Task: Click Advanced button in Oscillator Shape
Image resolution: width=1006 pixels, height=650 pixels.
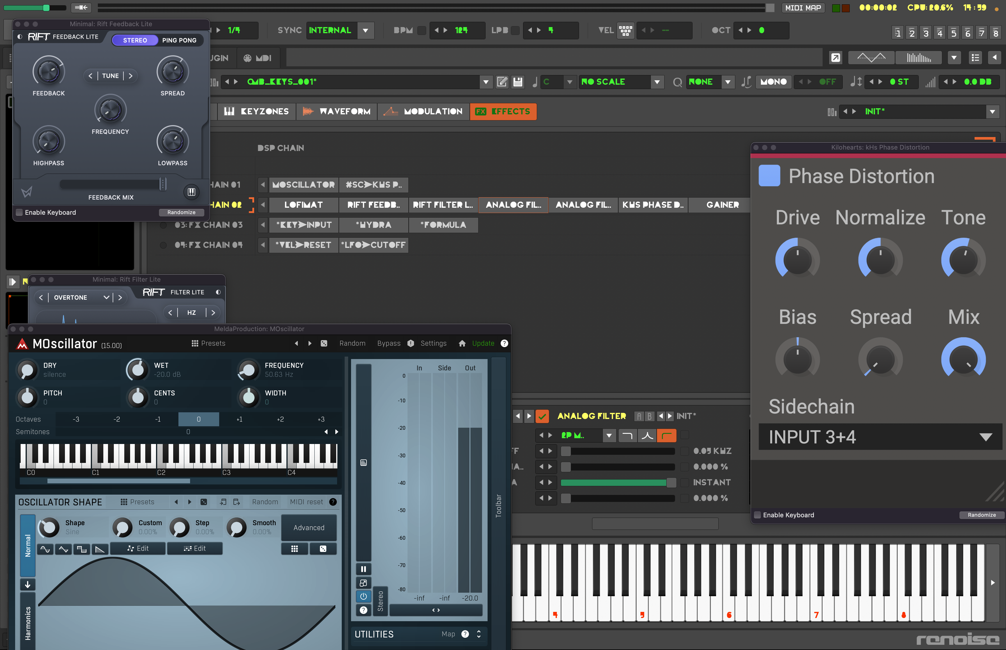Action: point(309,528)
